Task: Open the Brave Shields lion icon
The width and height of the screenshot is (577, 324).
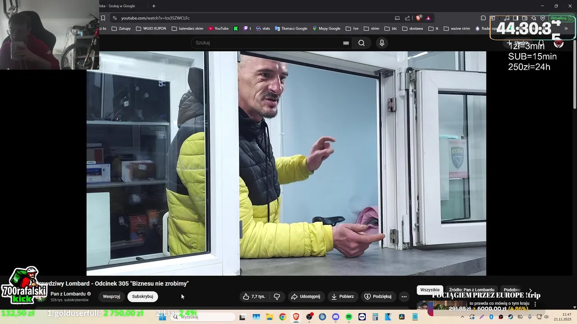Action: [419, 18]
